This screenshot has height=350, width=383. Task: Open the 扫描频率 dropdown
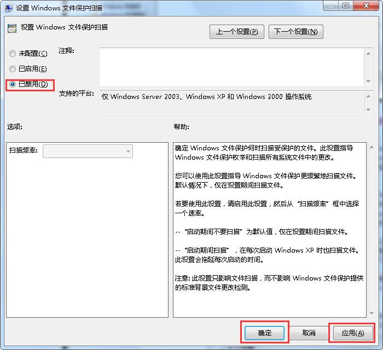tap(88, 151)
